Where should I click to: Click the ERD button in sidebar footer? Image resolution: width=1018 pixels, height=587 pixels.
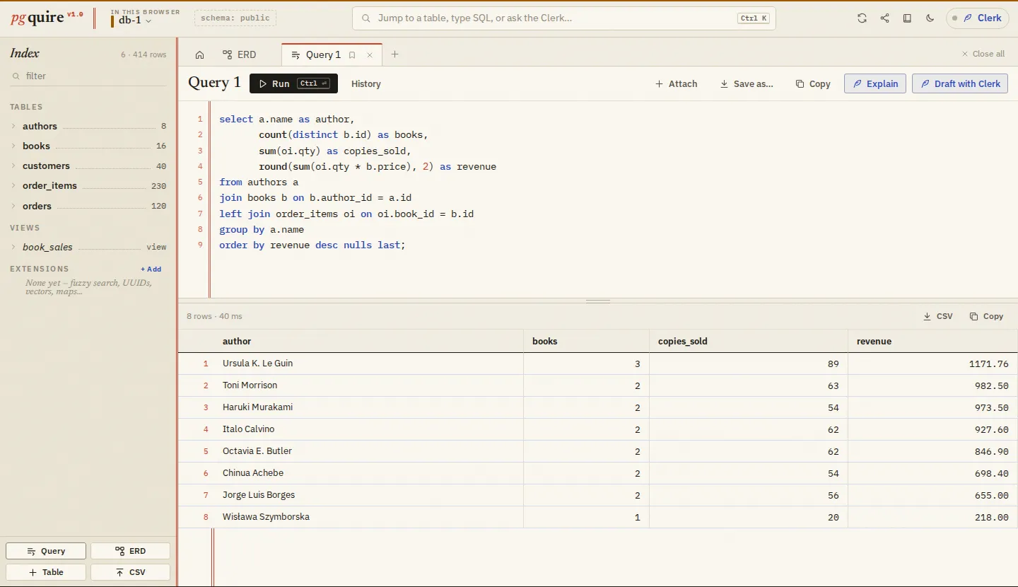point(130,551)
